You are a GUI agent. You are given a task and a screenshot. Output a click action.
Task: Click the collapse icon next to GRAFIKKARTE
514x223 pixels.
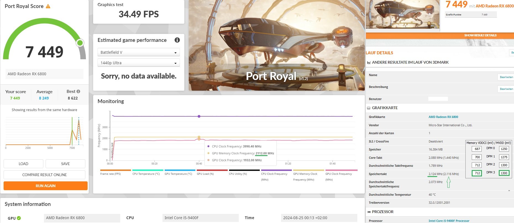point(369,108)
